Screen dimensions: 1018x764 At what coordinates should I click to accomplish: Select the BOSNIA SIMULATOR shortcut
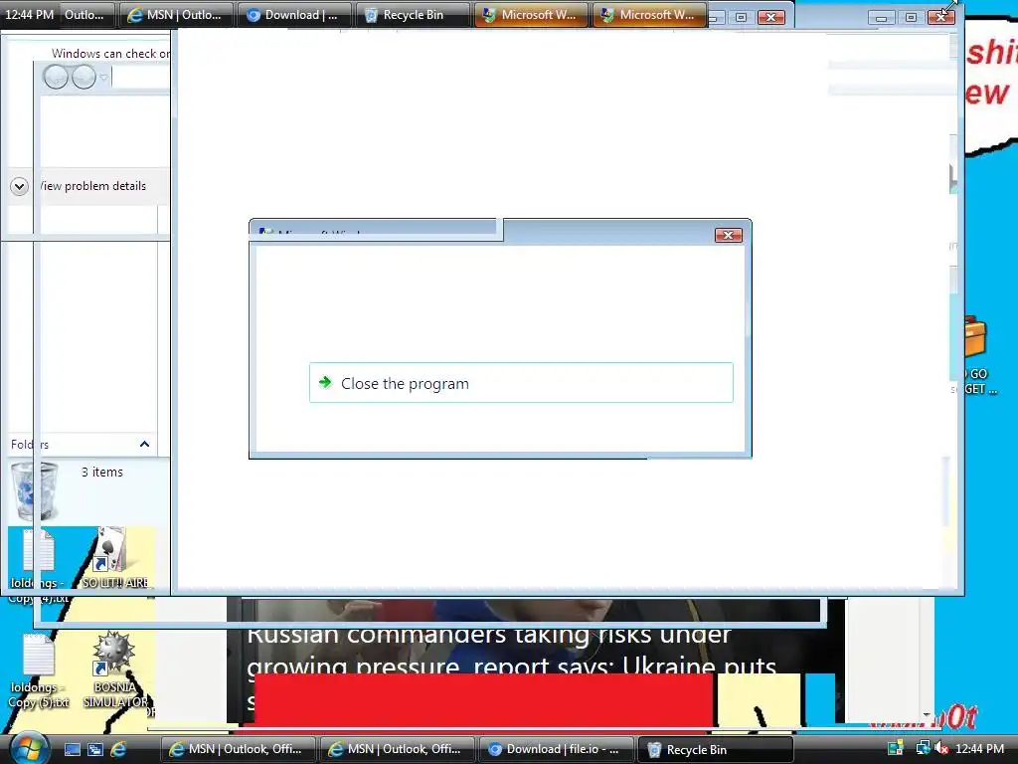115,671
